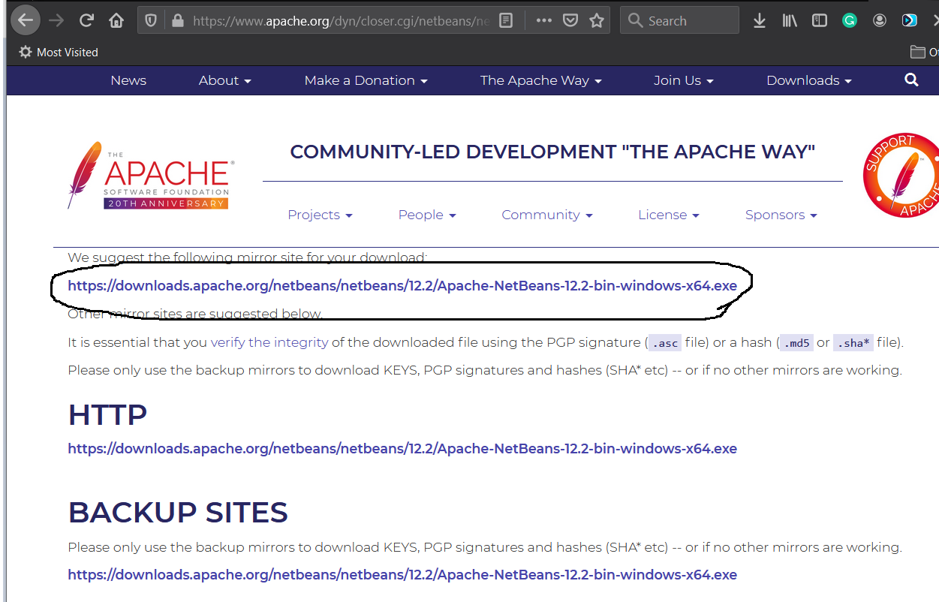Open The Apache Way dropdown

click(540, 80)
